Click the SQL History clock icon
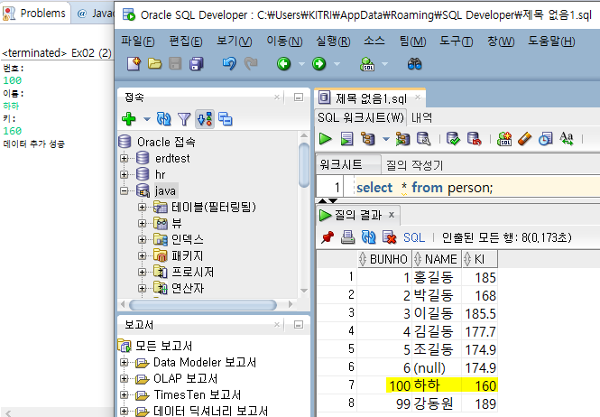Screen dimensions: 600x417 click(x=545, y=139)
